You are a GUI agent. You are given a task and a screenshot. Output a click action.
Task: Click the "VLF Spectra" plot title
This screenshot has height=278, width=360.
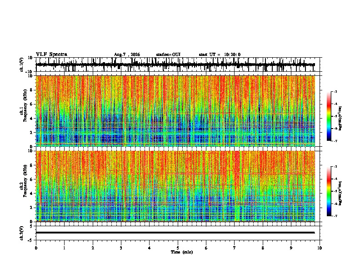click(x=51, y=55)
